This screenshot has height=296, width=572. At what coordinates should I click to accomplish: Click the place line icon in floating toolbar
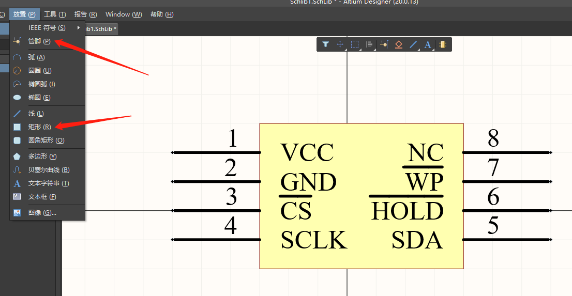[x=413, y=44]
